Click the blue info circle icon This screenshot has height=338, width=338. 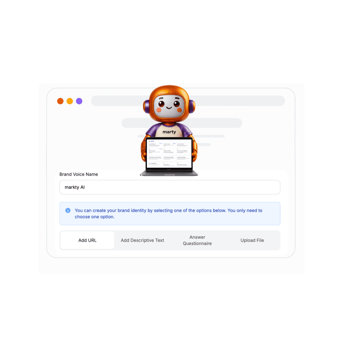(x=68, y=210)
